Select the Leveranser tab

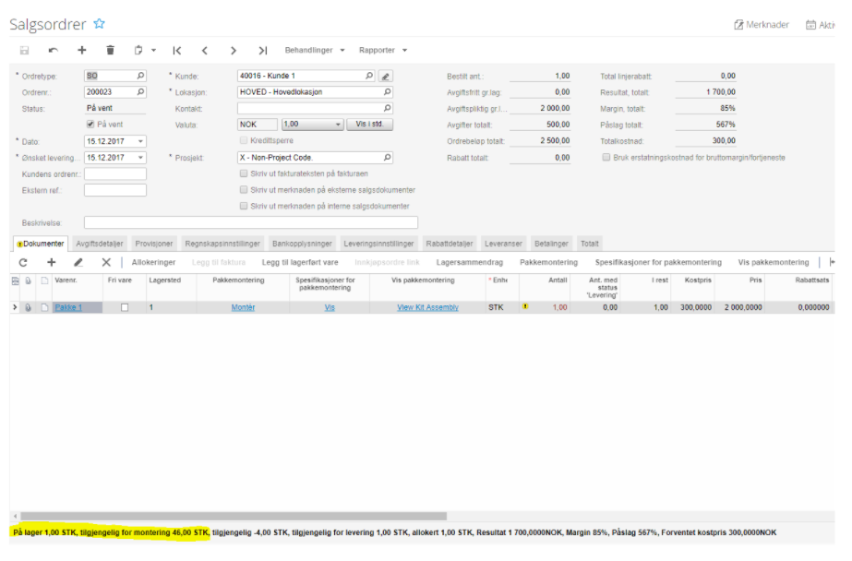[503, 244]
